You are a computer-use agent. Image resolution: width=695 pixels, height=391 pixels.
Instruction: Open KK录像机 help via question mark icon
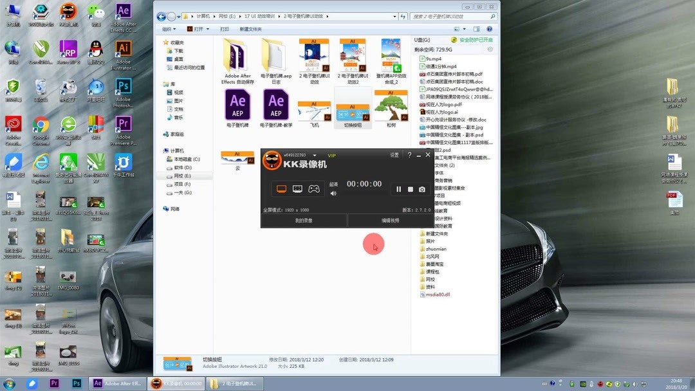409,155
